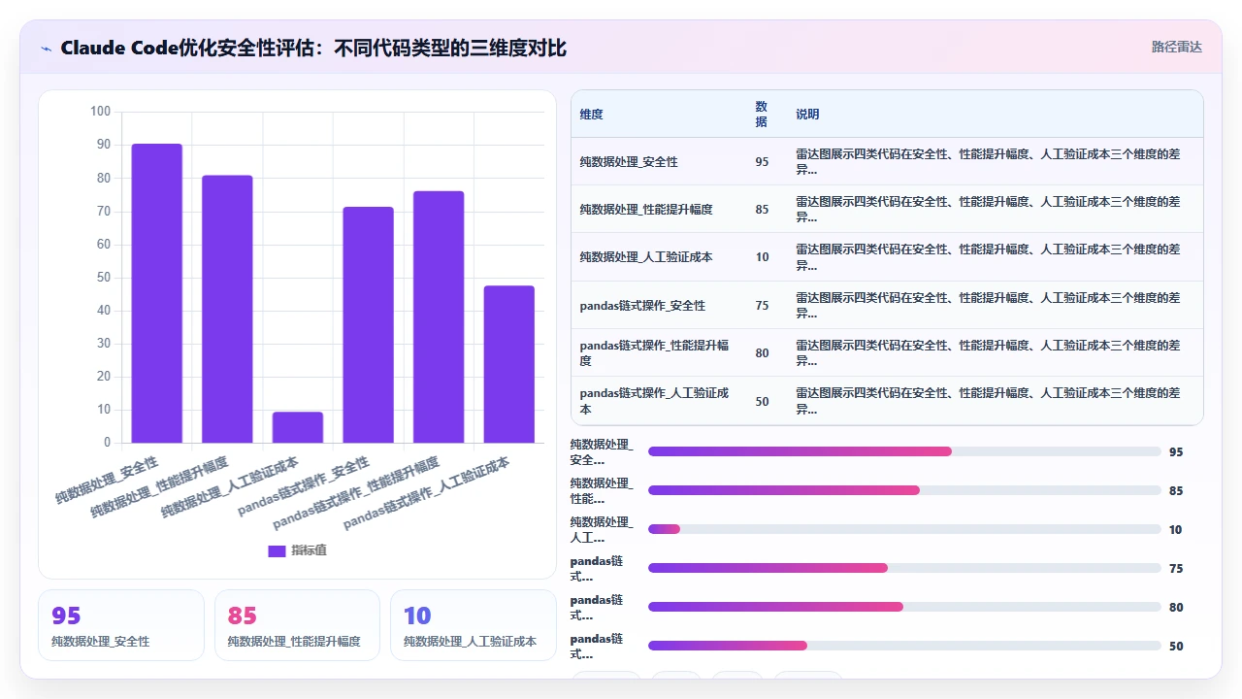Click table cell pandas链式操作_性能提升幅度

(x=654, y=352)
